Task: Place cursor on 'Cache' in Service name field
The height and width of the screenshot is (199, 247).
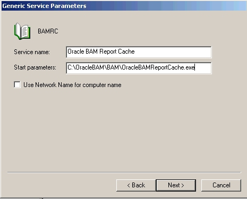Action: 126,51
